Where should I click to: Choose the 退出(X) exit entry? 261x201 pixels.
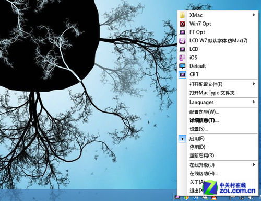218,191
